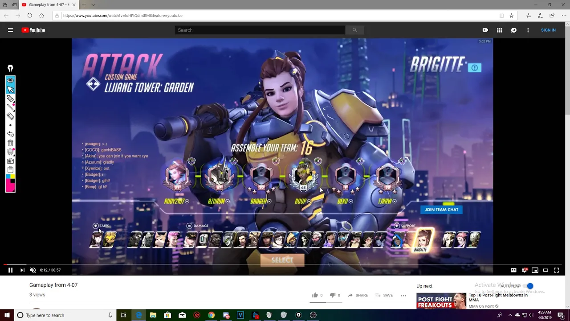This screenshot has height=321, width=570.
Task: Undo last annotation with curved arrow
Action: pos(10,134)
